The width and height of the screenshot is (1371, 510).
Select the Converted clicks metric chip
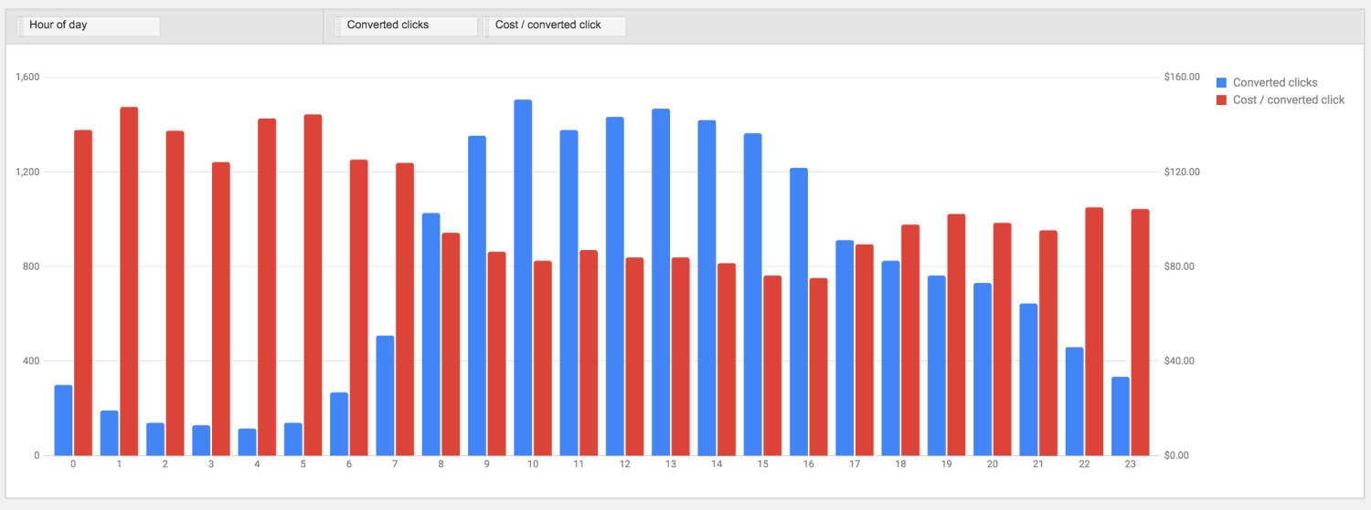point(406,26)
